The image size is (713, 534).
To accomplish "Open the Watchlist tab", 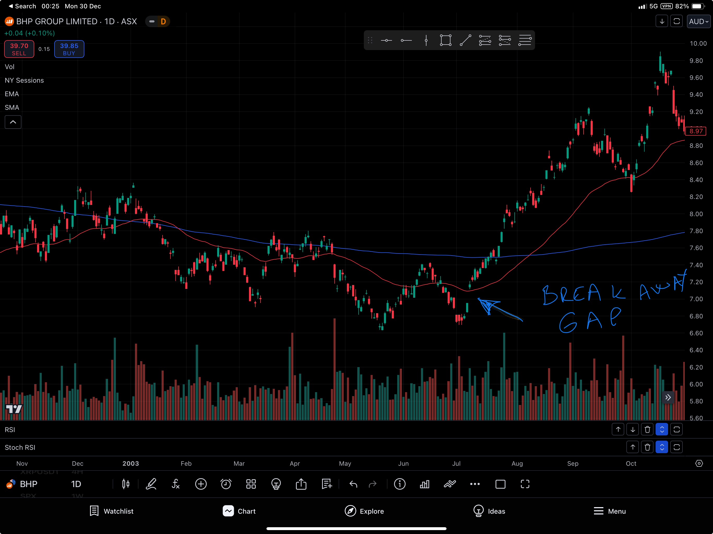I will [x=111, y=511].
